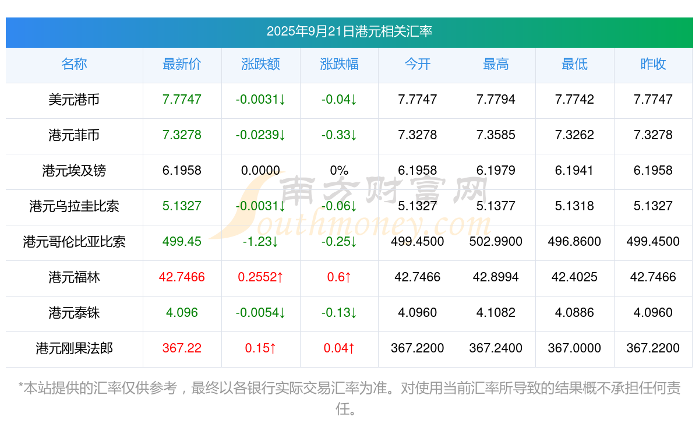Screen dimensions: 699x427
Task: Click change amount 0.15↑
Action: [x=261, y=348]
